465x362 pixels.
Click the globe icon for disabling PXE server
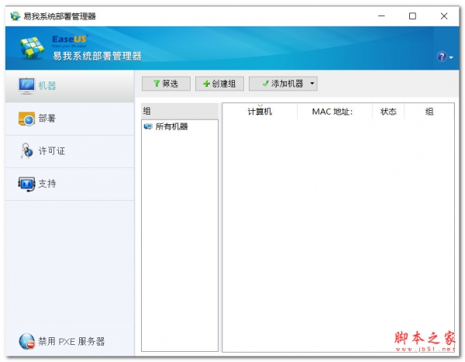coord(27,341)
